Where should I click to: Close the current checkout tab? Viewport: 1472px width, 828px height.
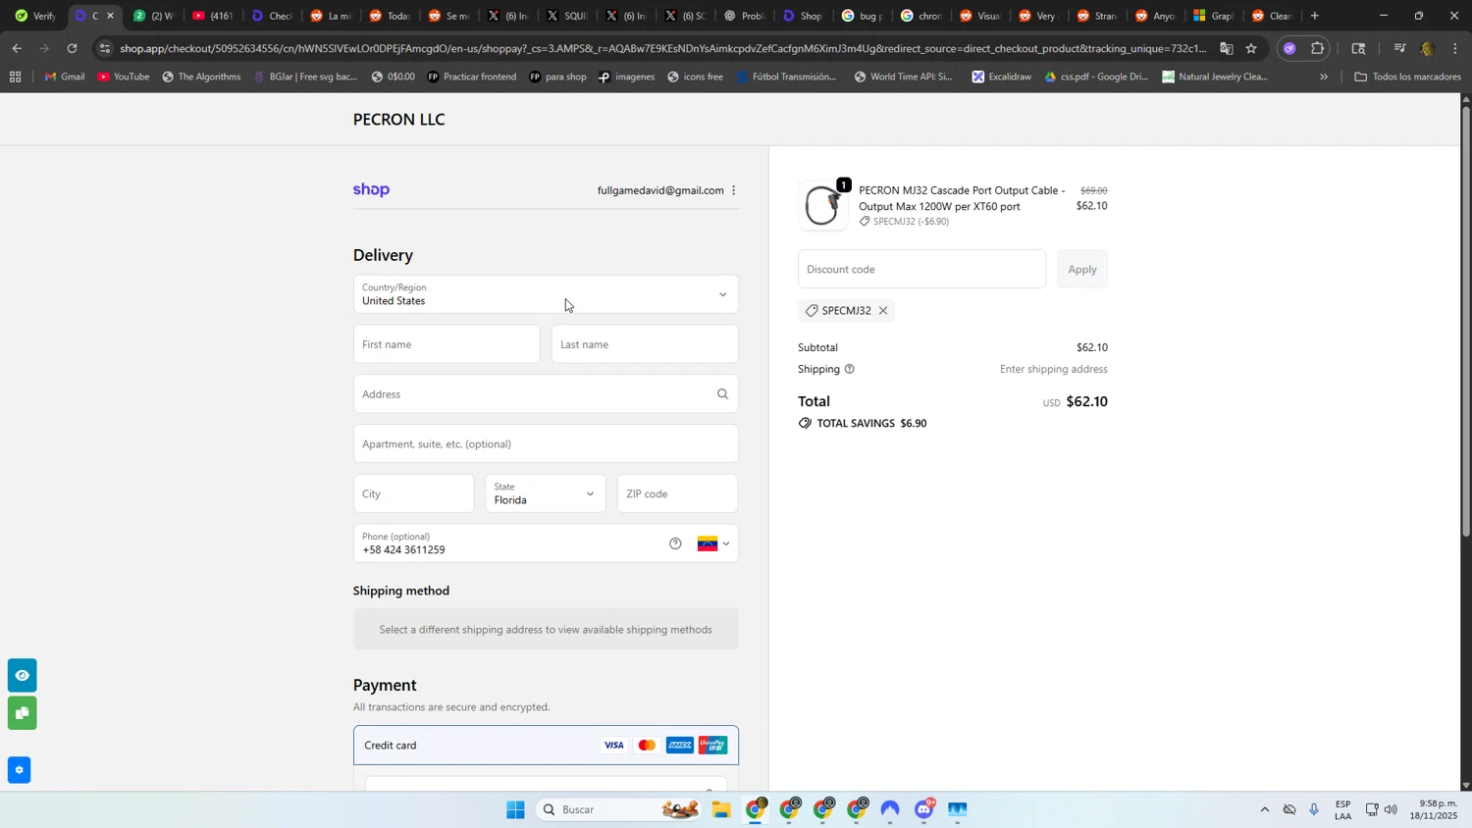click(x=110, y=16)
